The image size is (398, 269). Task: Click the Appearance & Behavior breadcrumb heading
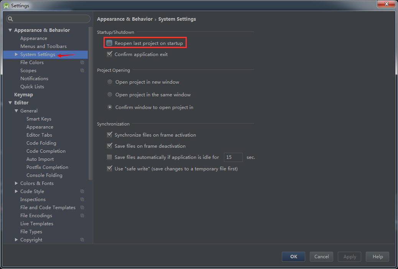(x=125, y=19)
